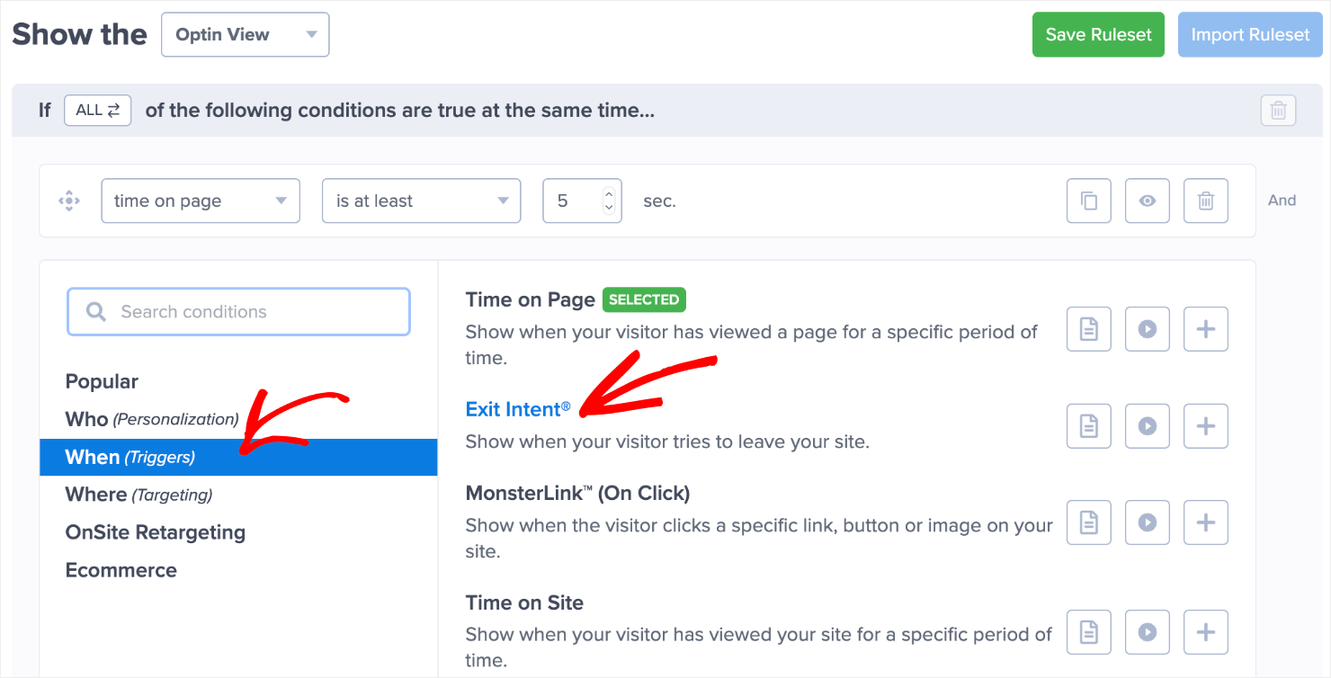Image resolution: width=1331 pixels, height=678 pixels.
Task: Open the Optin View dropdown
Action: pos(245,34)
